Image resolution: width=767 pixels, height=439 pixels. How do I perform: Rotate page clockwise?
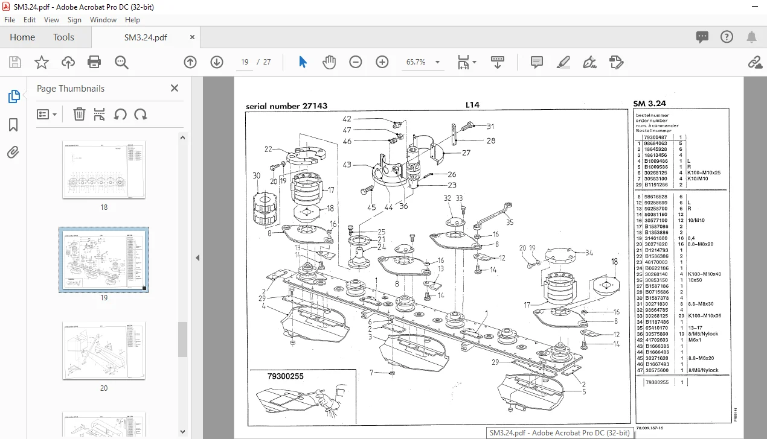[141, 114]
